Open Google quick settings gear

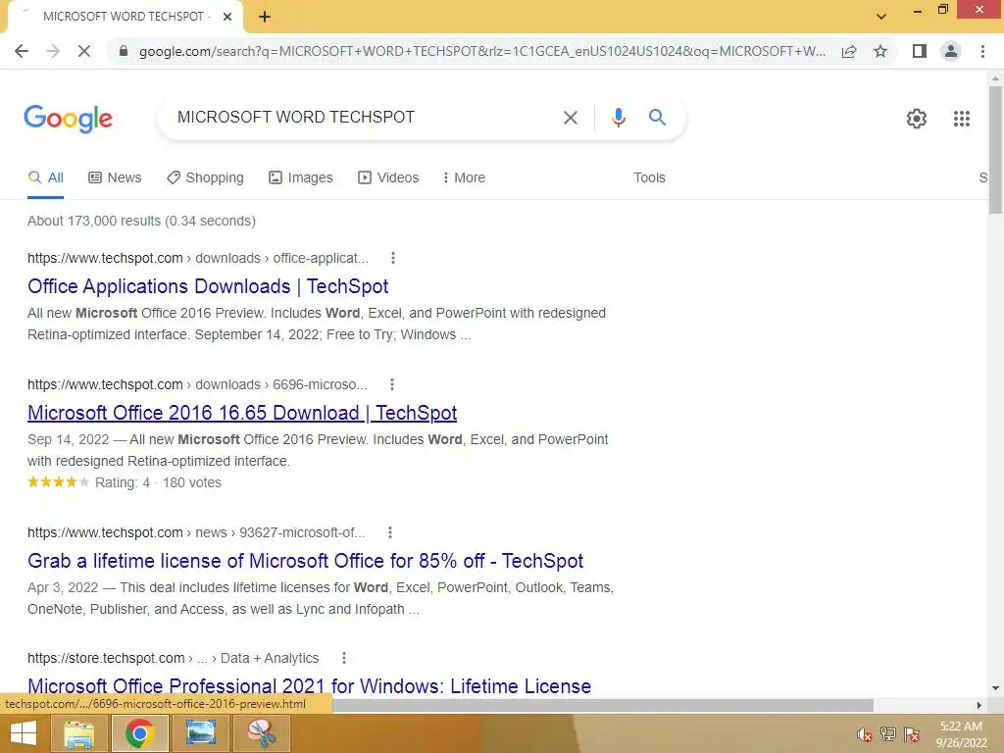coord(917,119)
